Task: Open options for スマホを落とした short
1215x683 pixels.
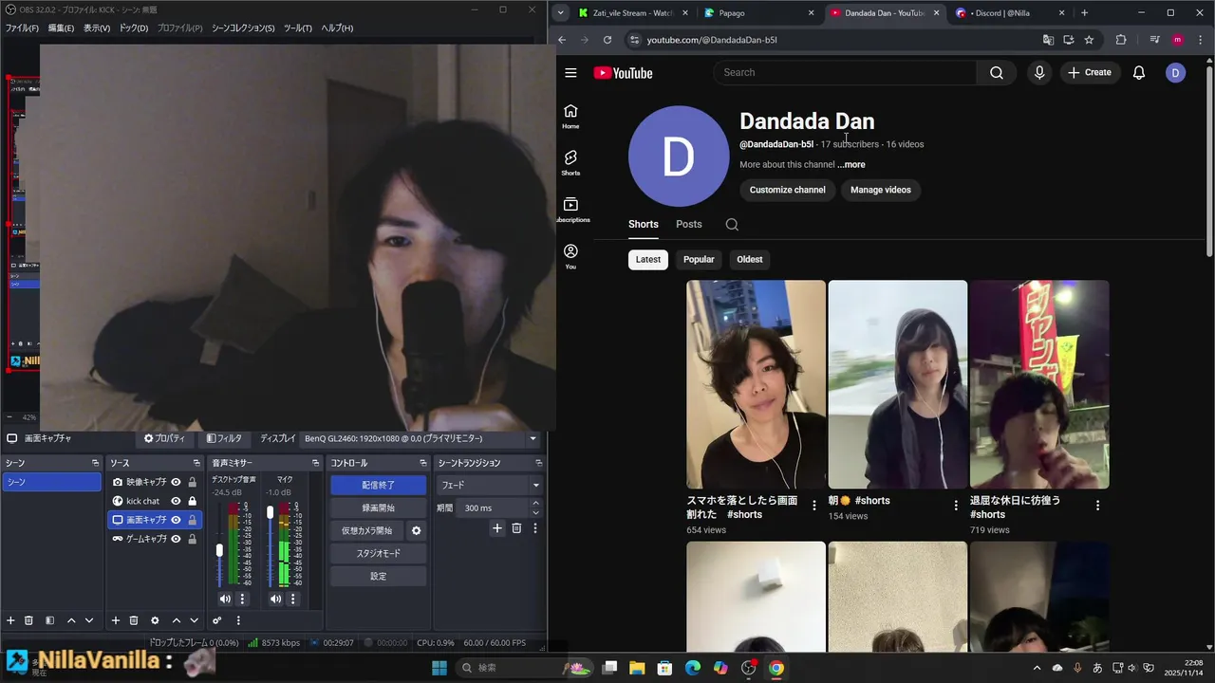Action: point(813,506)
